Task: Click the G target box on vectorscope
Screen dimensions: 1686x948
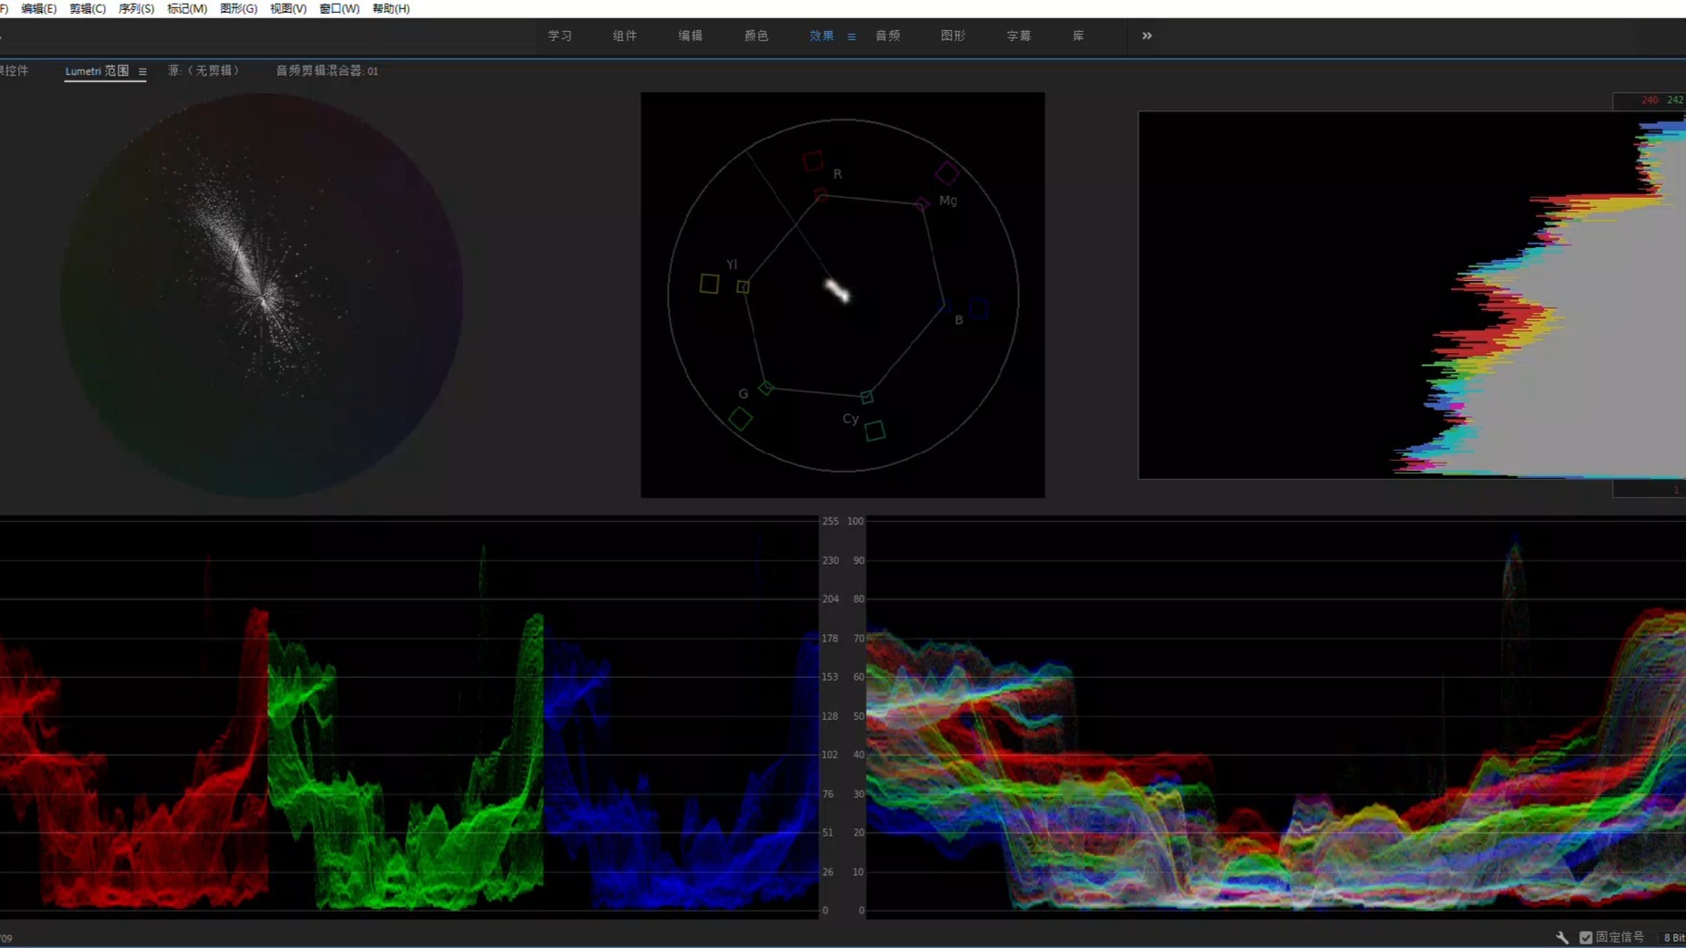Action: pyautogui.click(x=740, y=419)
